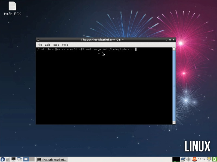Open the network connections tray icon
This screenshot has width=217, height=162.
[183, 159]
